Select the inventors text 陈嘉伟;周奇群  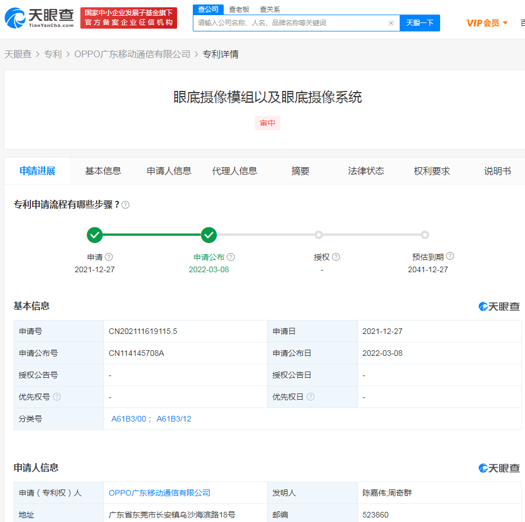point(387,493)
